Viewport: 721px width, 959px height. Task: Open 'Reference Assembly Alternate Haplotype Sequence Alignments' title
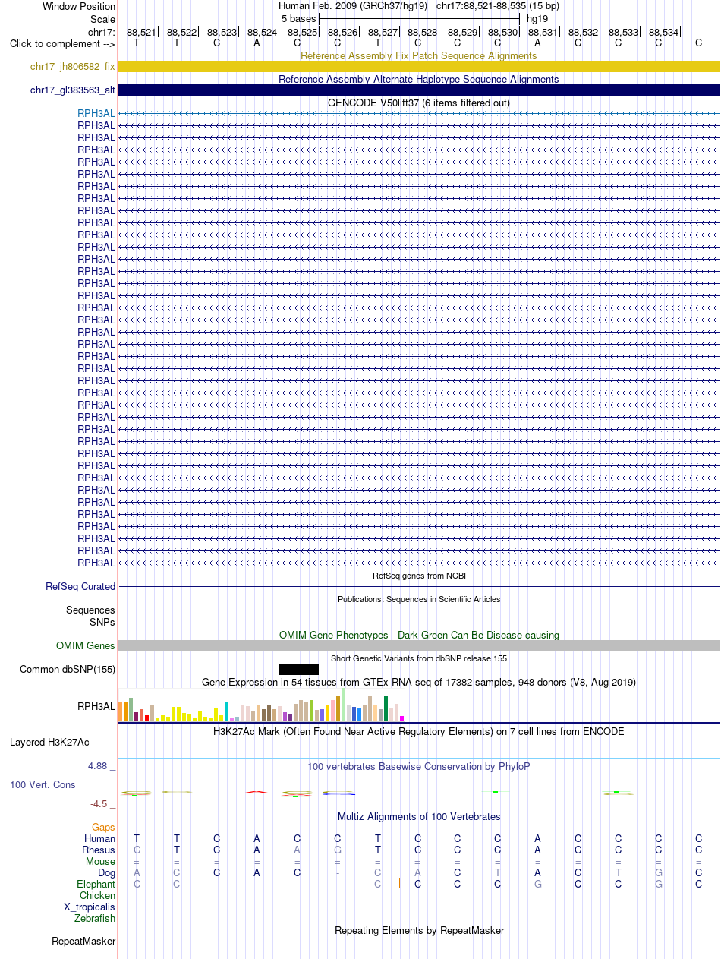(x=419, y=79)
